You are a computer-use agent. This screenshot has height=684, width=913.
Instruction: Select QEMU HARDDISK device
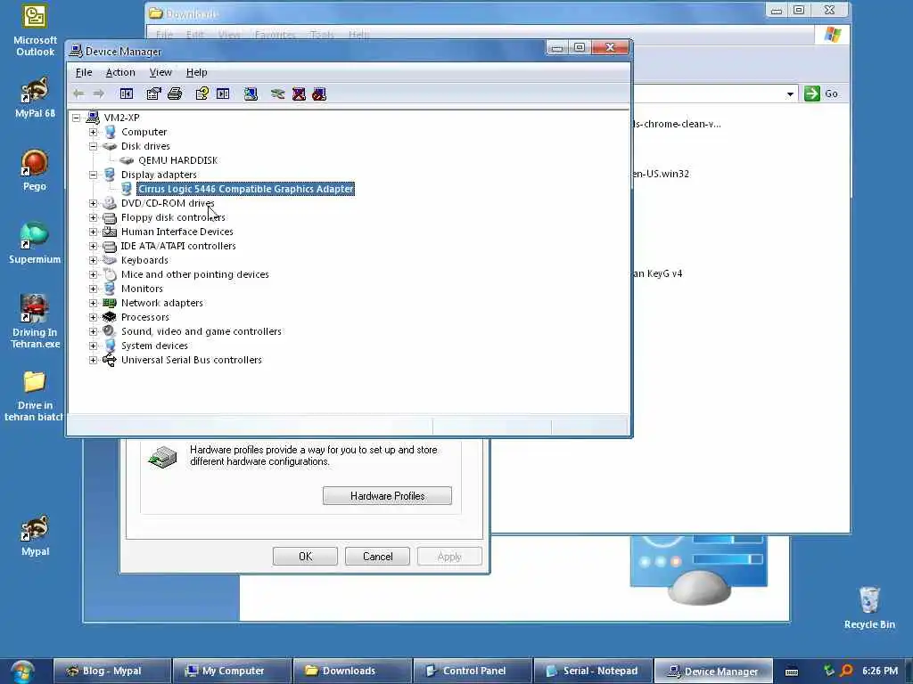click(178, 160)
